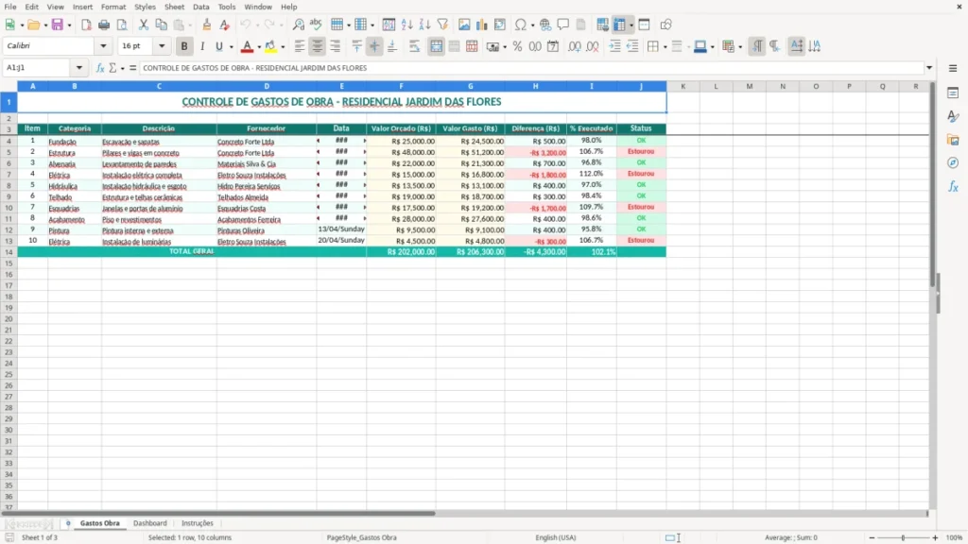Apply the red font color swatch

click(247, 46)
